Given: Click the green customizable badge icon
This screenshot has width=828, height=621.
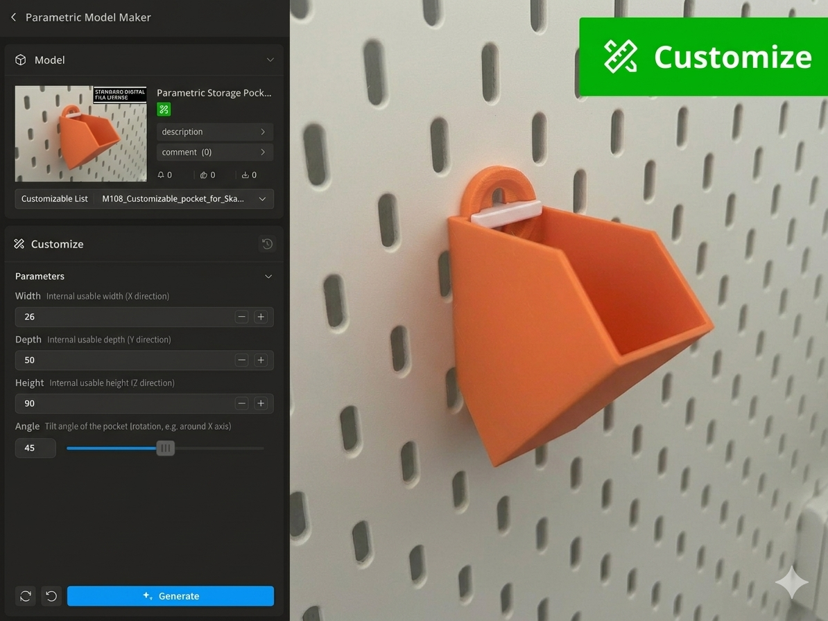Looking at the screenshot, I should 164,110.
